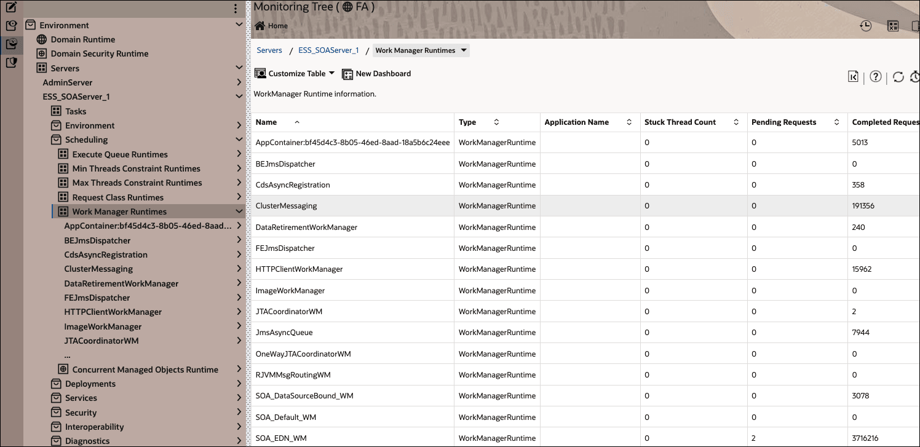Click the Customize Table icon
This screenshot has width=920, height=447.
tap(260, 74)
